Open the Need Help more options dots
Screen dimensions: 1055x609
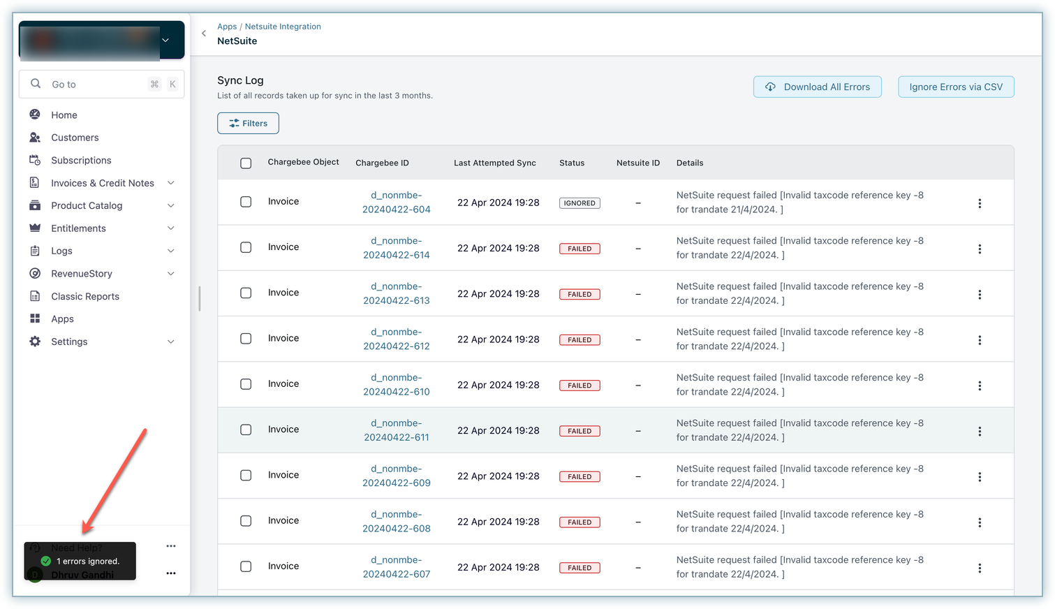tap(171, 546)
